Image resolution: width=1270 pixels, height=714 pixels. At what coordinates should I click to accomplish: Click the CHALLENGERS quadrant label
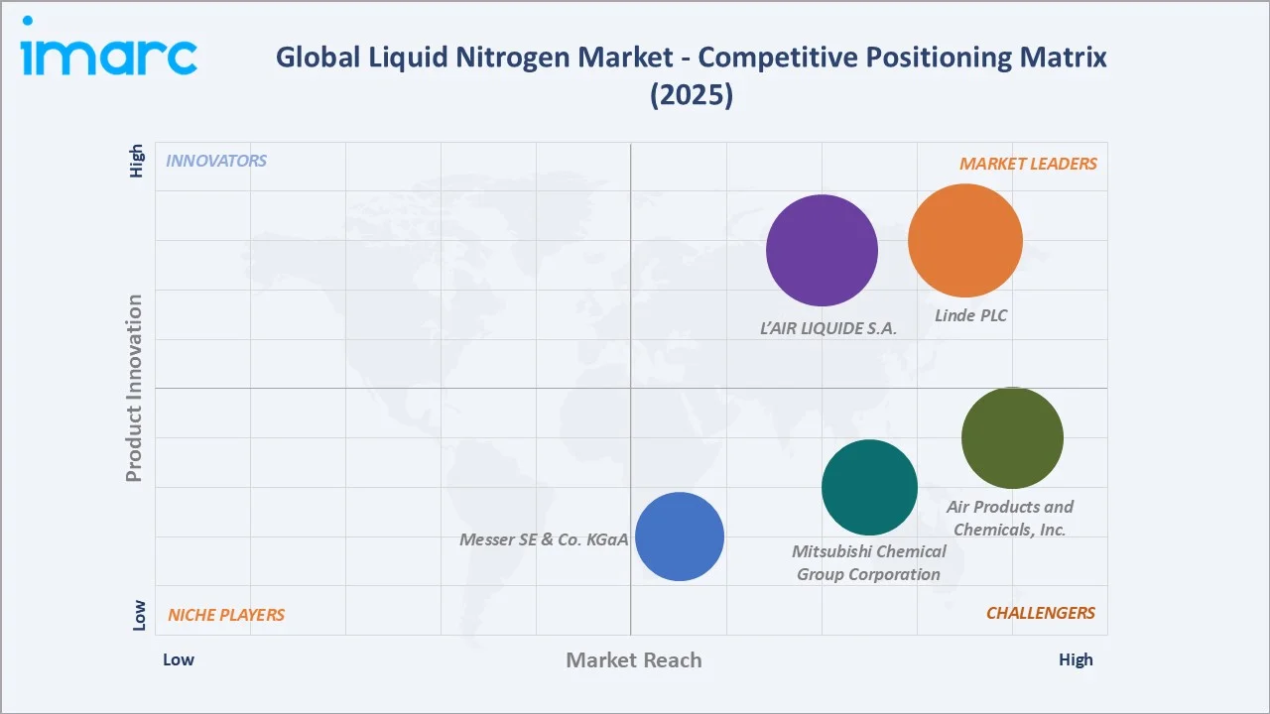pos(1041,613)
